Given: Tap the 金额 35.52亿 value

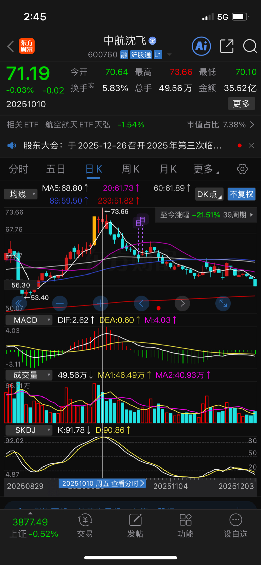Looking at the screenshot, I should coord(240,88).
